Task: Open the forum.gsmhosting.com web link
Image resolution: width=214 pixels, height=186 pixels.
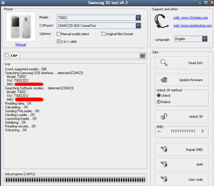Action: tap(193, 25)
